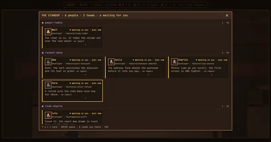Screen dimensions: 271x142
Task: Click the feature/sleep-timer branch label
Action: point(77,33)
